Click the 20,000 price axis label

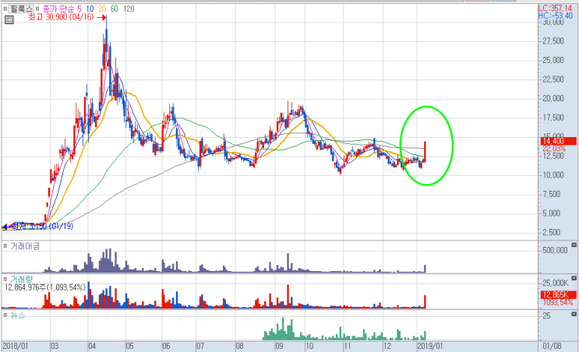pos(553,99)
